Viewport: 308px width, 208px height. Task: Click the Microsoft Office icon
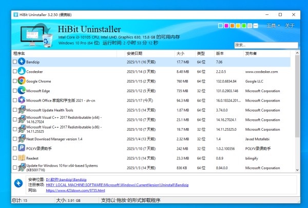point(22,100)
